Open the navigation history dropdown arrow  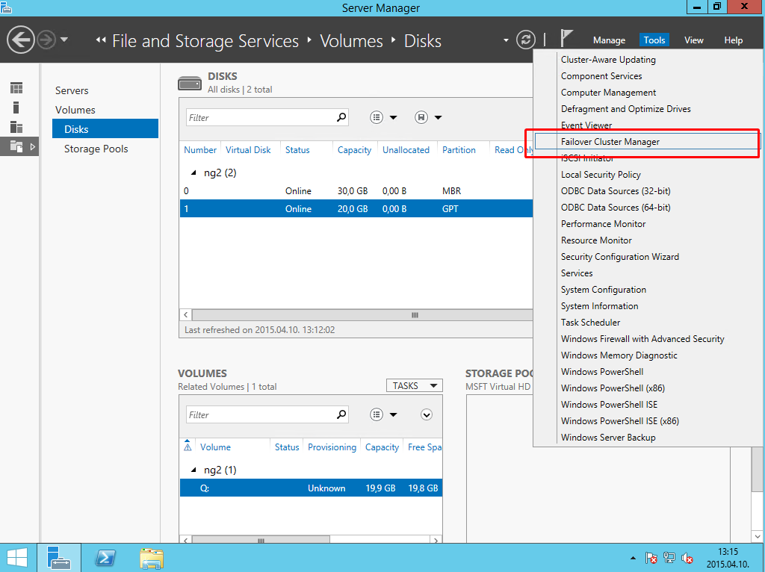64,40
